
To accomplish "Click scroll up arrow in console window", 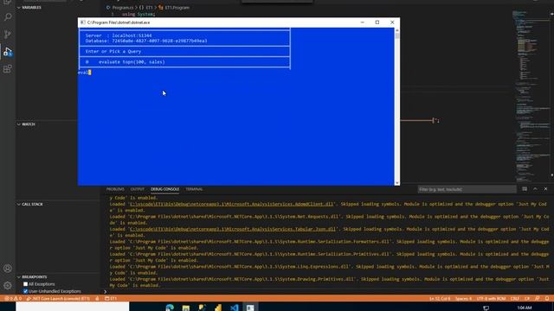I will click(397, 31).
